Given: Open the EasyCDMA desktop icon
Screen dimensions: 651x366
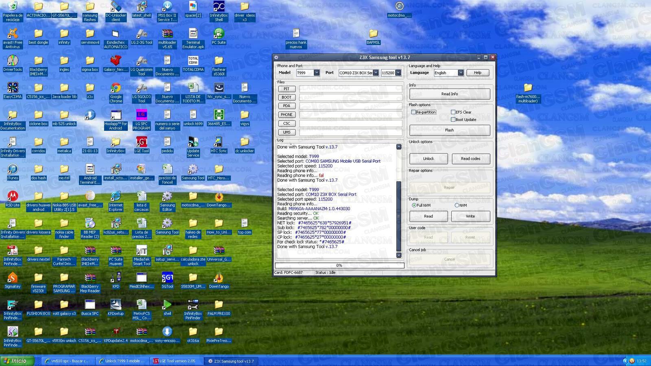Looking at the screenshot, I should pos(13,91).
